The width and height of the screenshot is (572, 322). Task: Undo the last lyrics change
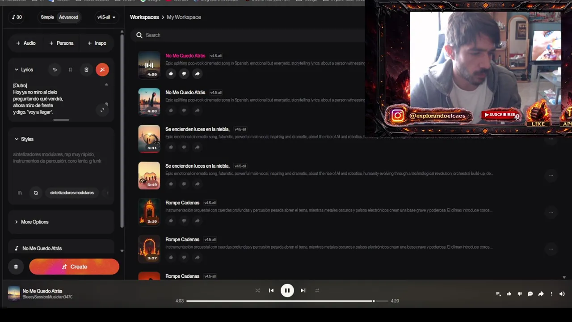click(x=55, y=70)
